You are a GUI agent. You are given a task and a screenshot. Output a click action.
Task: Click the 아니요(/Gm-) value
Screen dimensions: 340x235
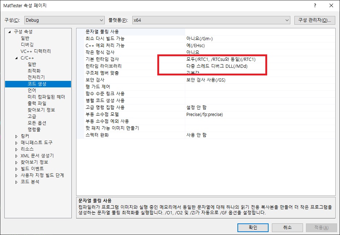[199, 39]
